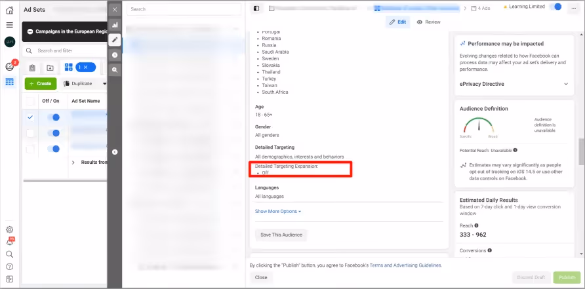Open 4 Ads in the breadcrumb
This screenshot has height=289, width=585.
pos(481,9)
